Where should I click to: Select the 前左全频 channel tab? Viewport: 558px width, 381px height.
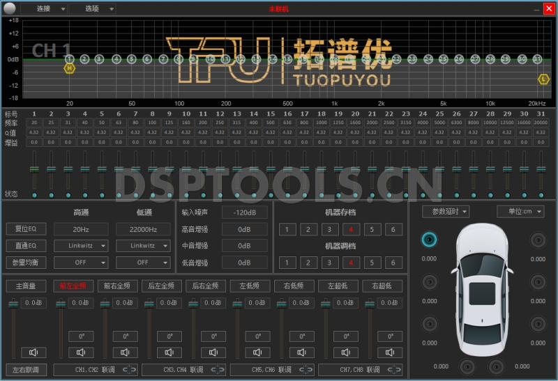pyautogui.click(x=73, y=286)
